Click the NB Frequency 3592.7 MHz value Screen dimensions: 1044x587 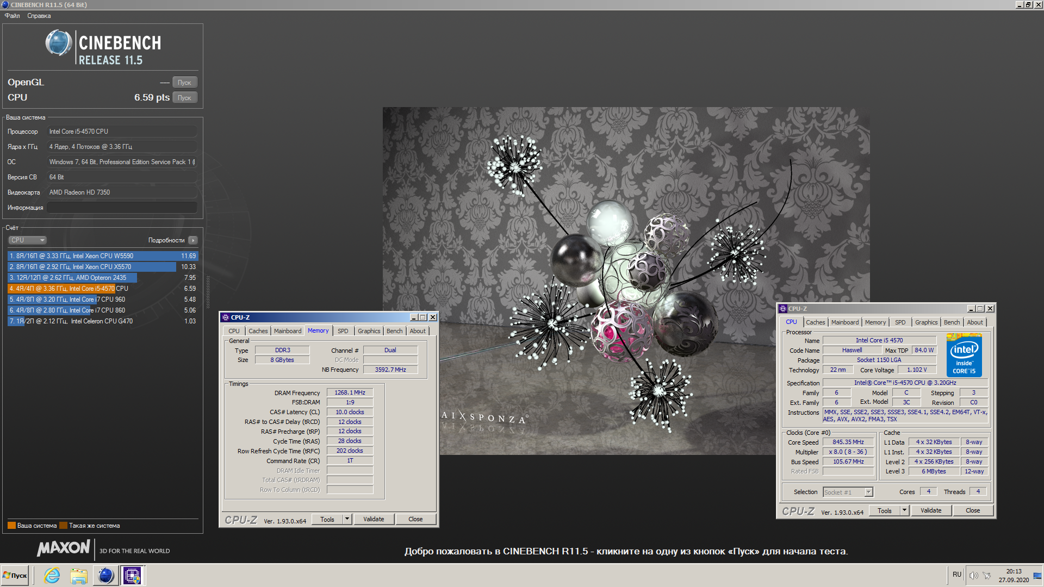tap(390, 370)
